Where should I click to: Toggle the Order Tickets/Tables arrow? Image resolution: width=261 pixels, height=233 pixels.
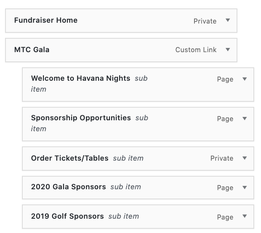245,158
